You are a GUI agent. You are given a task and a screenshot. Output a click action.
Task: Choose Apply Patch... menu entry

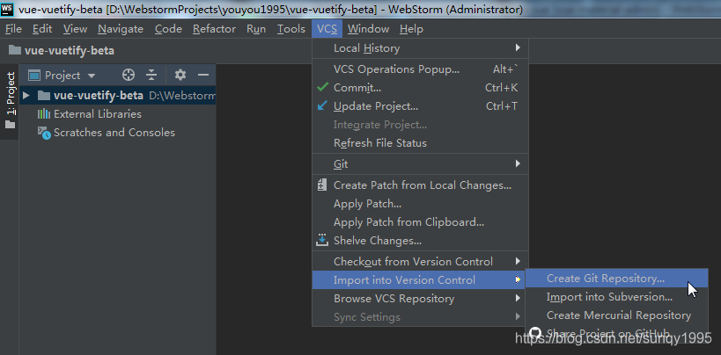pyautogui.click(x=420, y=204)
